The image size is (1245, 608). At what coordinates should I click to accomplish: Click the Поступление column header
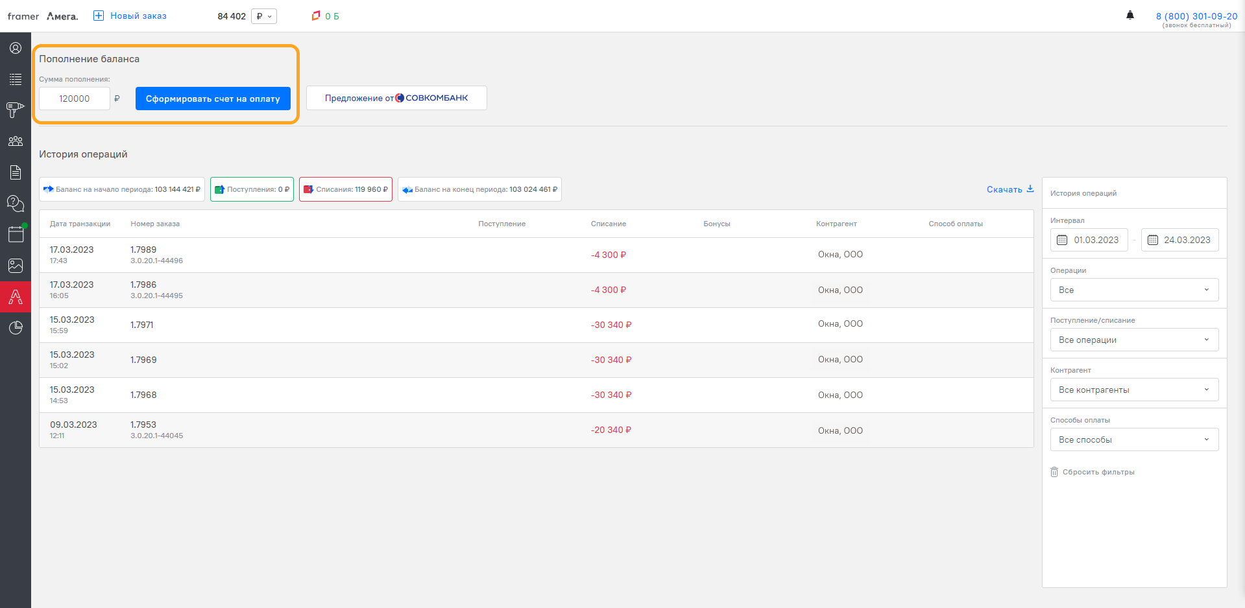(x=502, y=224)
